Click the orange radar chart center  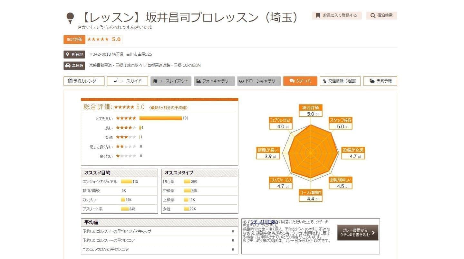click(x=310, y=151)
